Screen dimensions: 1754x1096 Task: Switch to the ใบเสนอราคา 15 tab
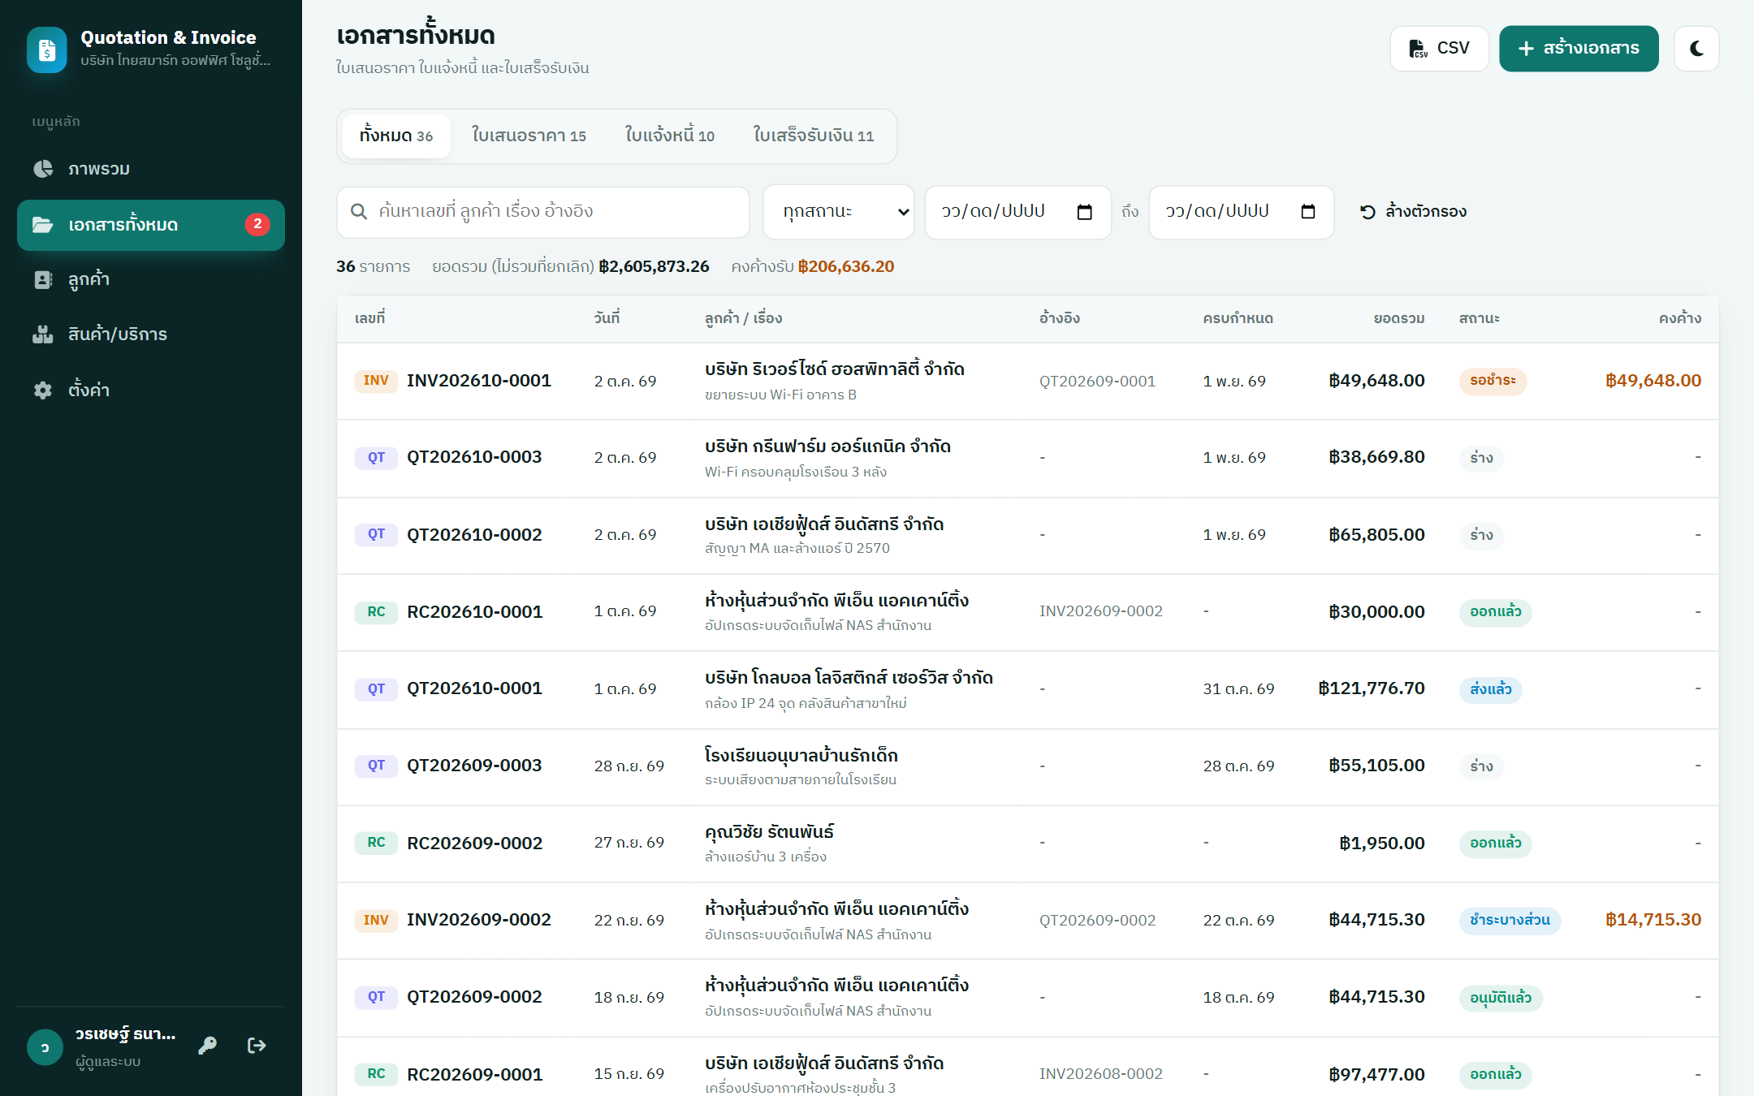coord(529,136)
